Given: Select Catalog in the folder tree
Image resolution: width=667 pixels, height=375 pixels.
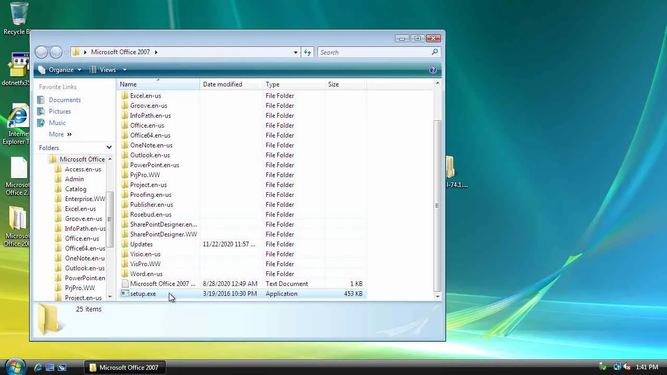Looking at the screenshot, I should (76, 189).
